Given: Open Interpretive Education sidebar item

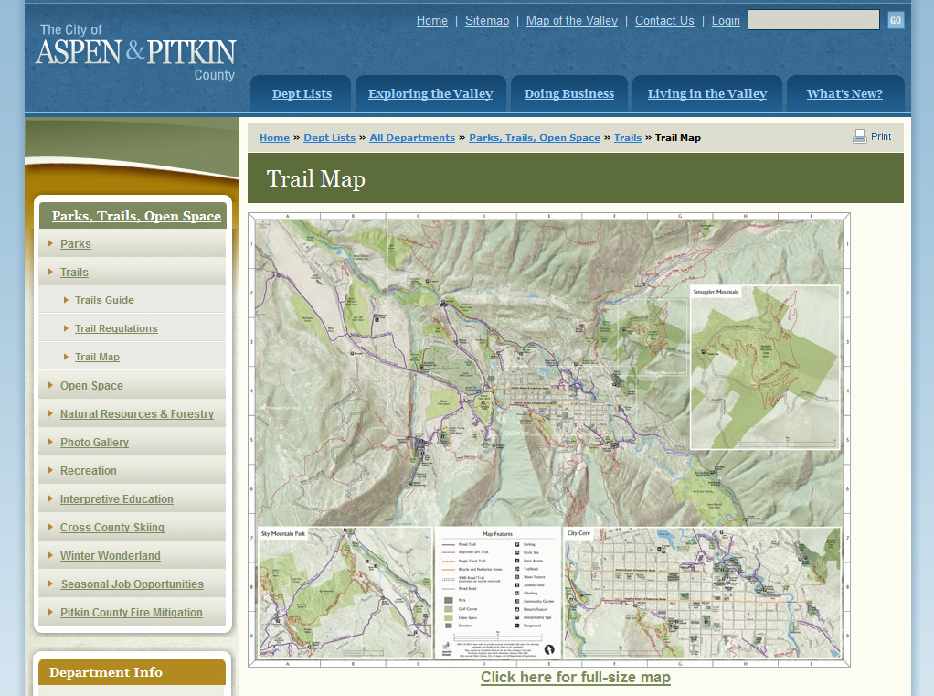Looking at the screenshot, I should click(x=117, y=499).
